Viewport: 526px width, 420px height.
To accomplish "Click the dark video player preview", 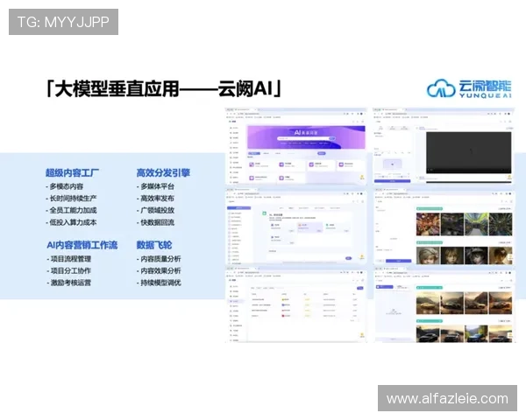I will point(469,152).
